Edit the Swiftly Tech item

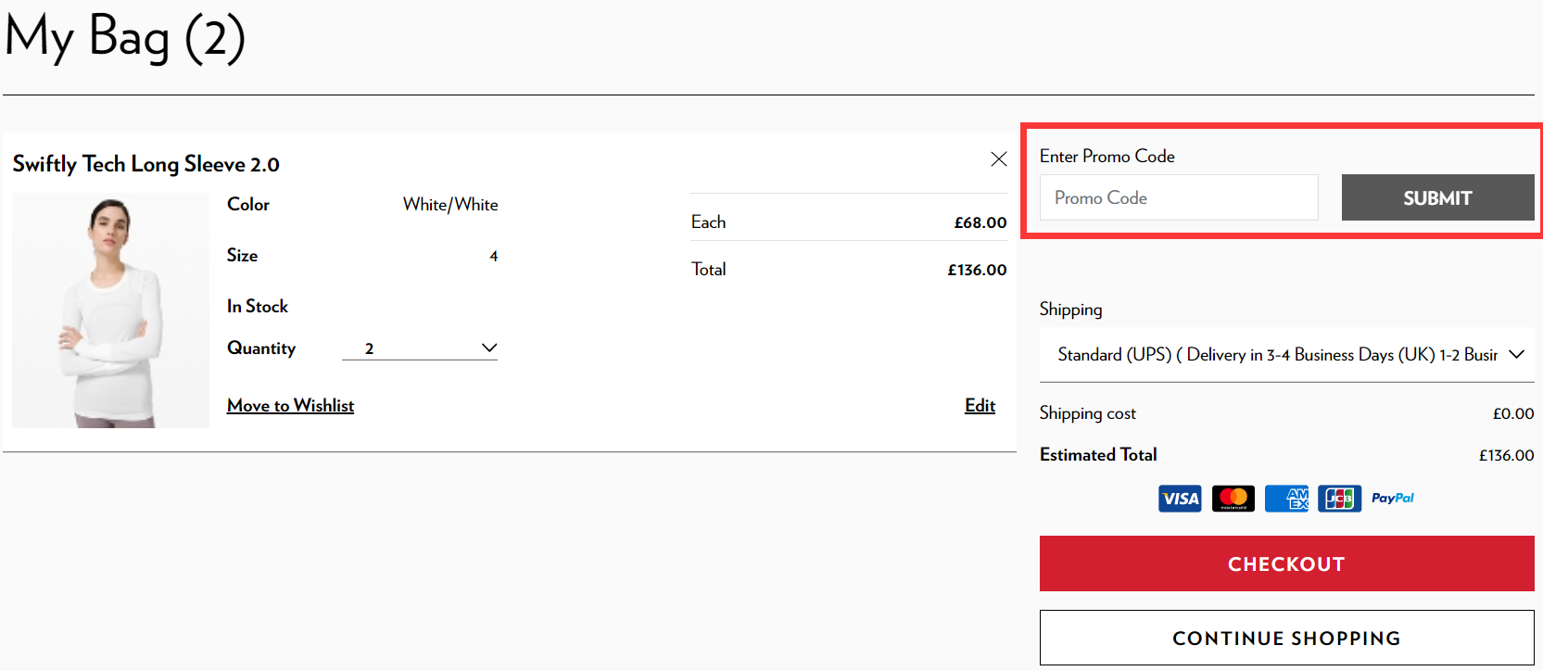point(980,405)
